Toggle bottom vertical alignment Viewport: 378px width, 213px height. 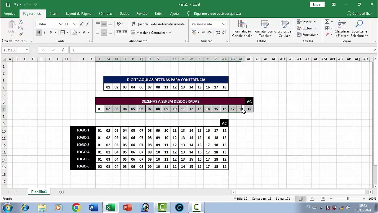110,24
